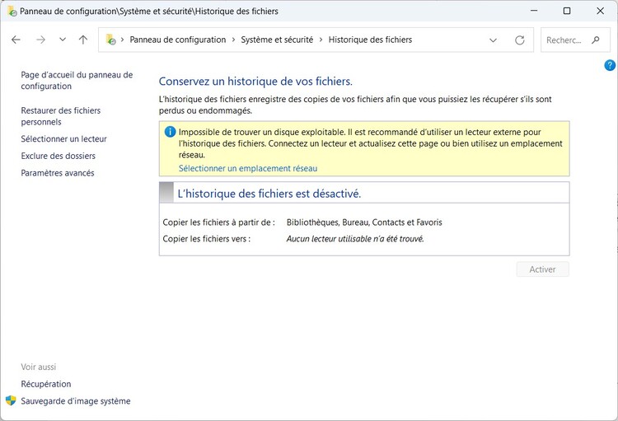
Task: Click heading Conservez un historique de vos fichiers
Action: (255, 82)
